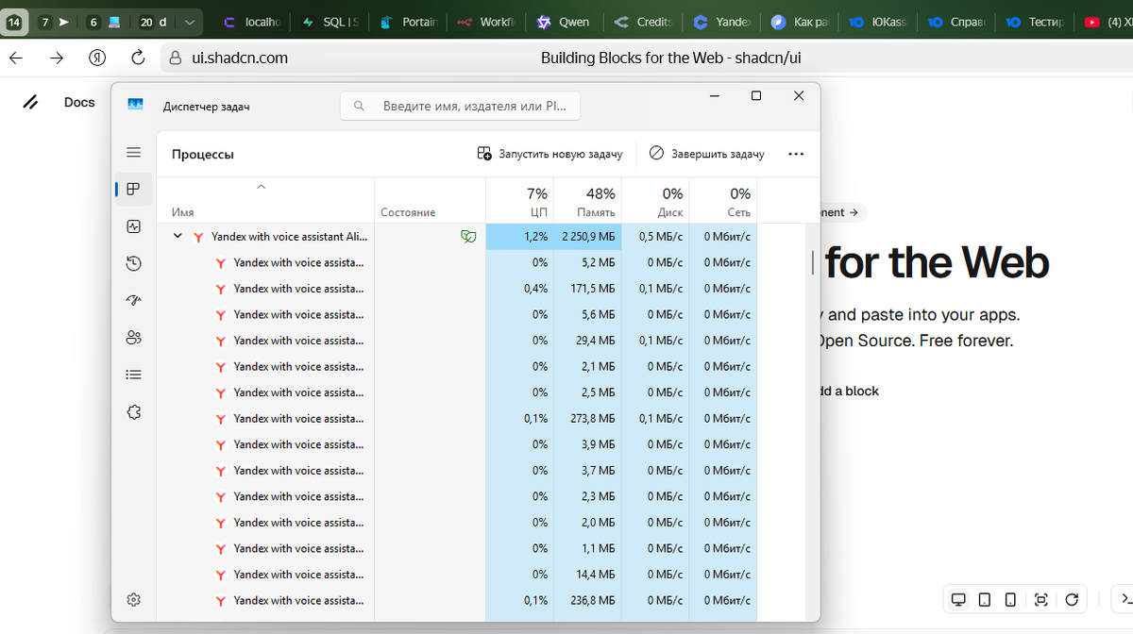Screen dimensions: 1133x634
Task: Switch to the SQL browser tab
Action: pos(331,22)
